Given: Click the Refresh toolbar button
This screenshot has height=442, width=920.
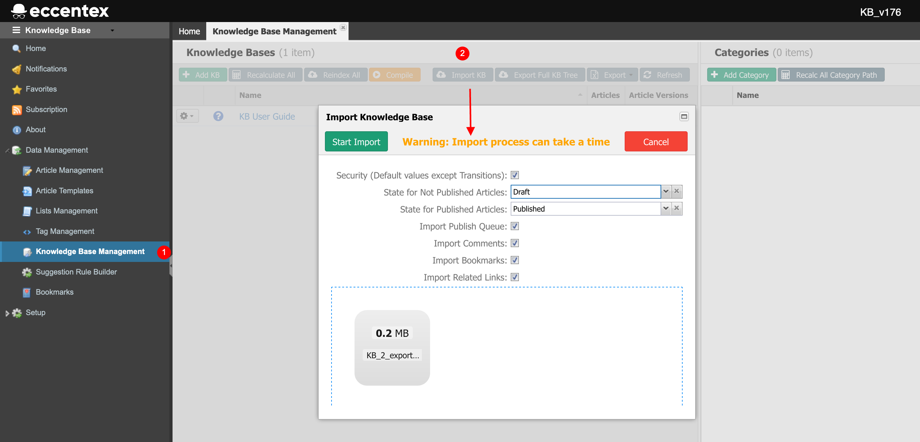Looking at the screenshot, I should 664,75.
